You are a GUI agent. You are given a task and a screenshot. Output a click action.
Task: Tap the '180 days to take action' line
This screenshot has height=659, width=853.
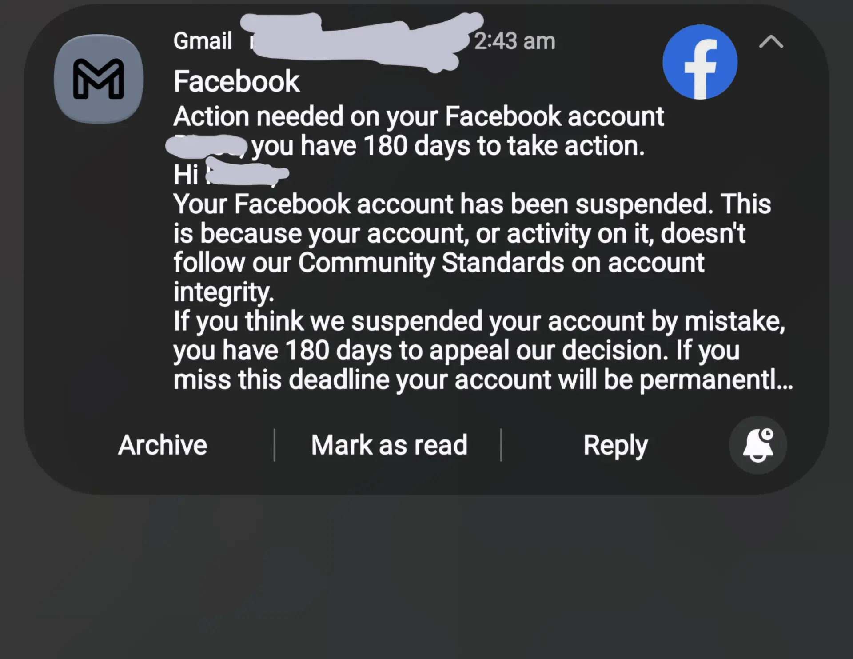coord(448,146)
